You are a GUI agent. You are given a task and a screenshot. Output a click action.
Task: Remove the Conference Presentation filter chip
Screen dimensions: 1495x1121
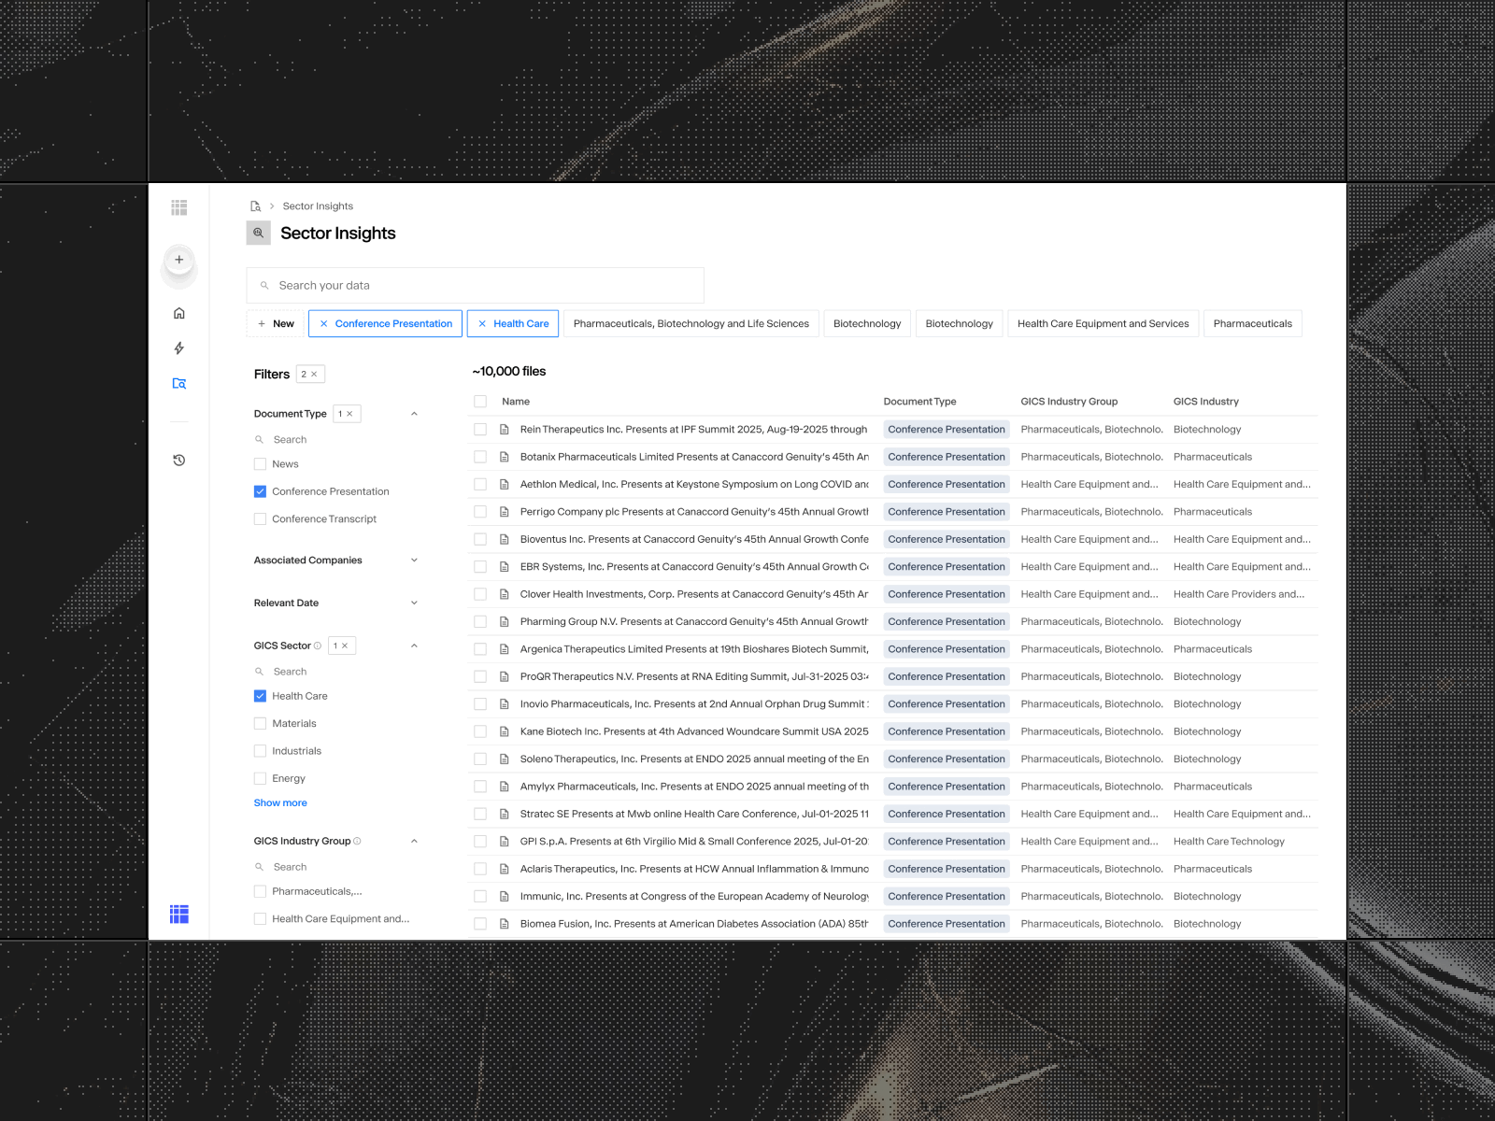(323, 324)
